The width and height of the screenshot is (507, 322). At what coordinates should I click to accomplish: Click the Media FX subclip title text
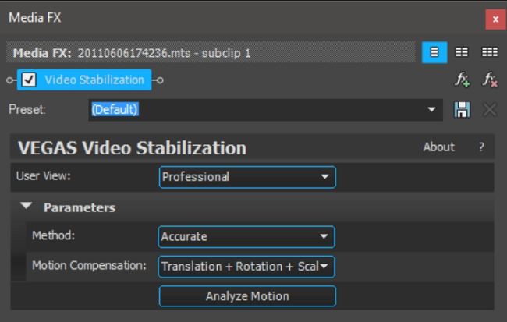132,53
